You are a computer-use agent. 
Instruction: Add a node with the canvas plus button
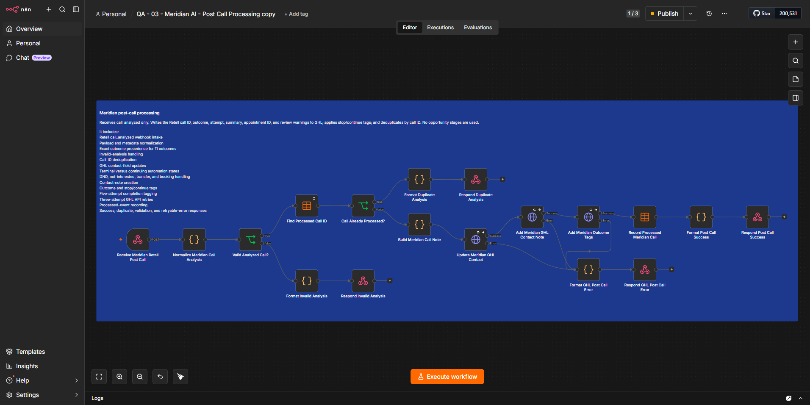pos(796,42)
